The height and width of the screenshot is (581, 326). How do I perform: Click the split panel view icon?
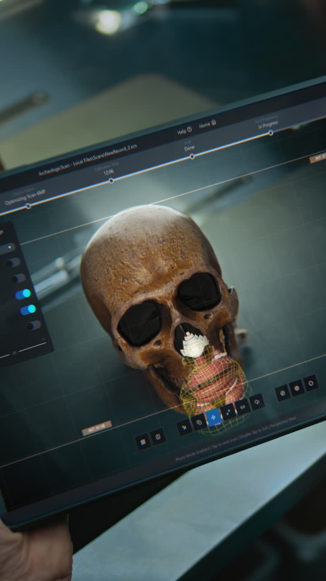point(158,437)
